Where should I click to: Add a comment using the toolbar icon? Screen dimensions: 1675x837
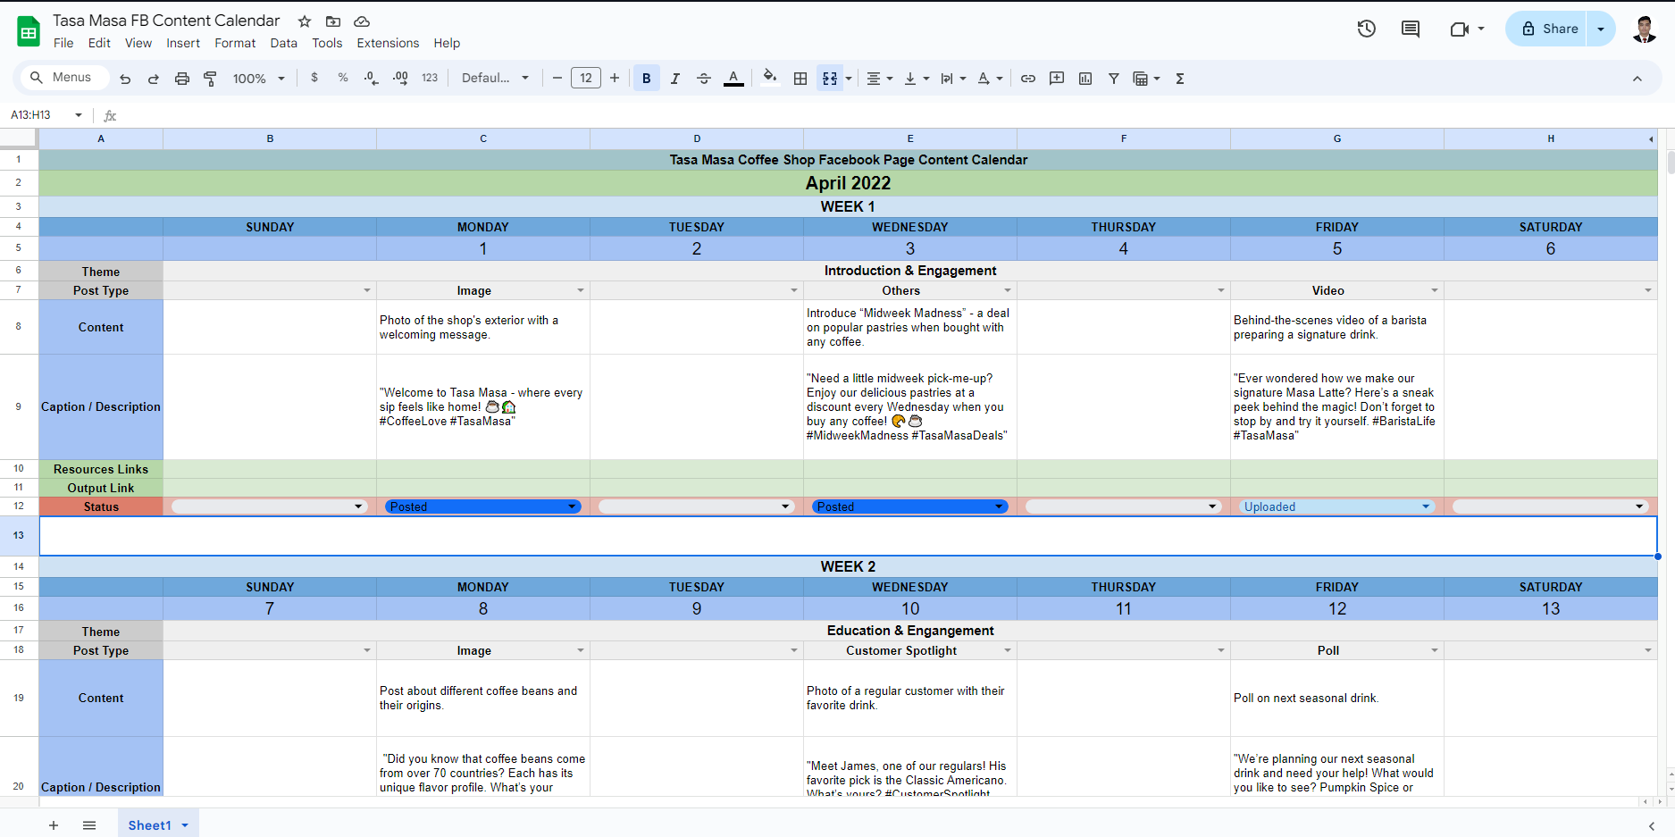pyautogui.click(x=1057, y=79)
